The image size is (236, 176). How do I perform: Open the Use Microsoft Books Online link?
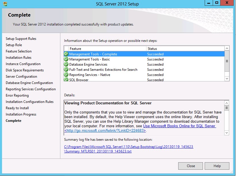180,126
